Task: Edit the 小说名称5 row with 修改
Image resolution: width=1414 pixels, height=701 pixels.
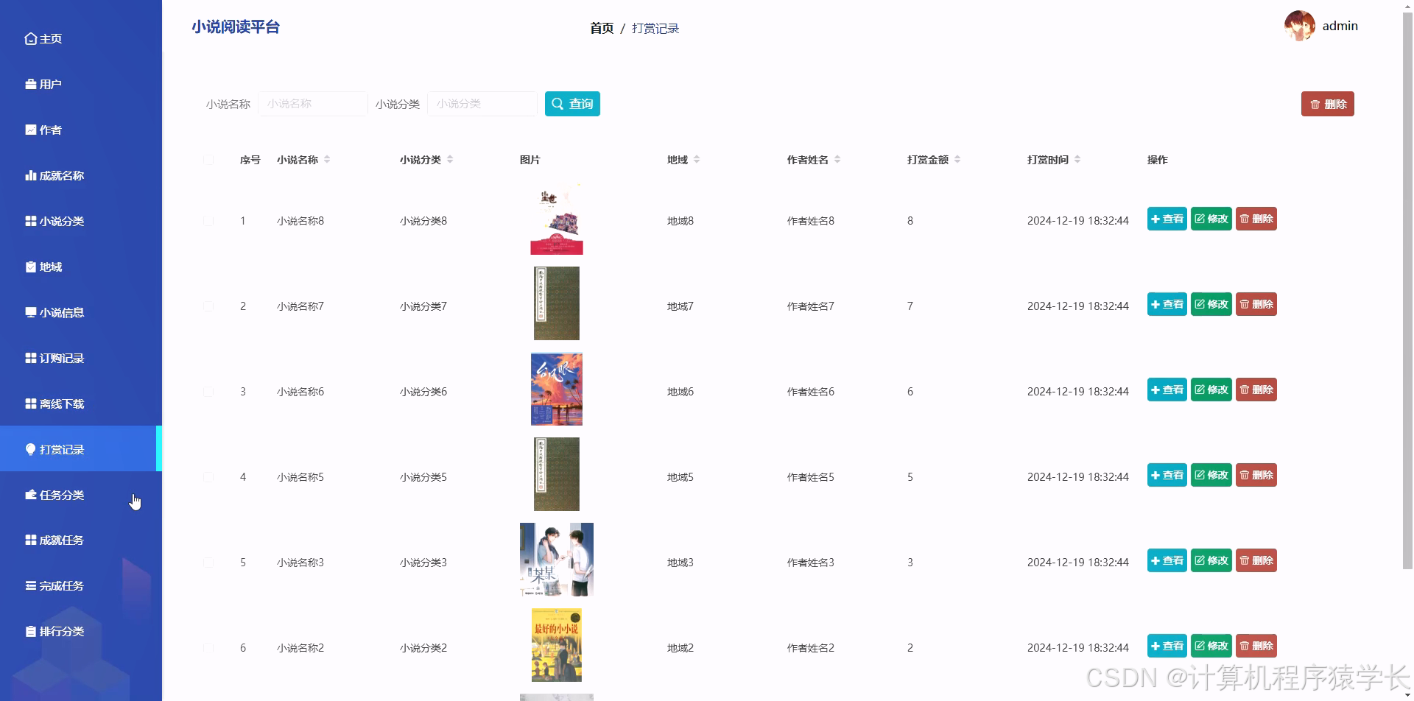Action: pos(1211,475)
